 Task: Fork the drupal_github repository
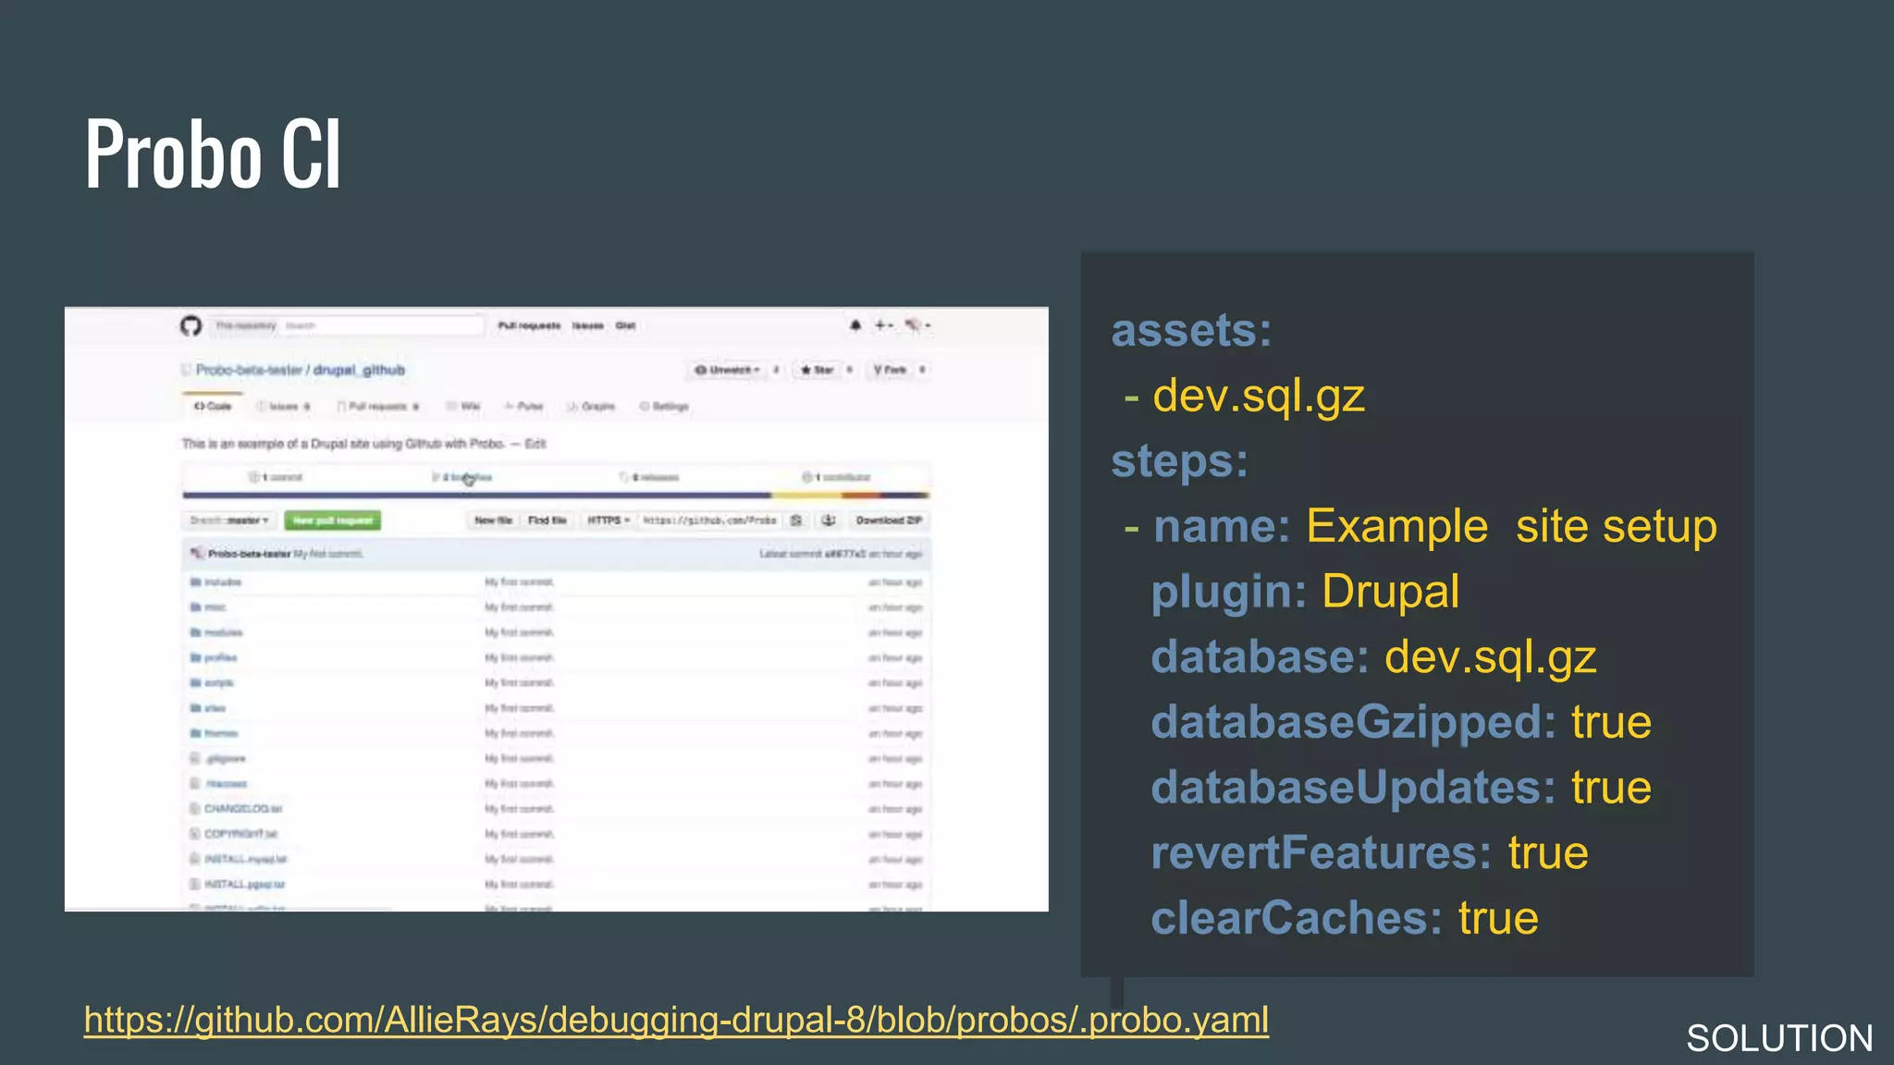[x=890, y=370]
